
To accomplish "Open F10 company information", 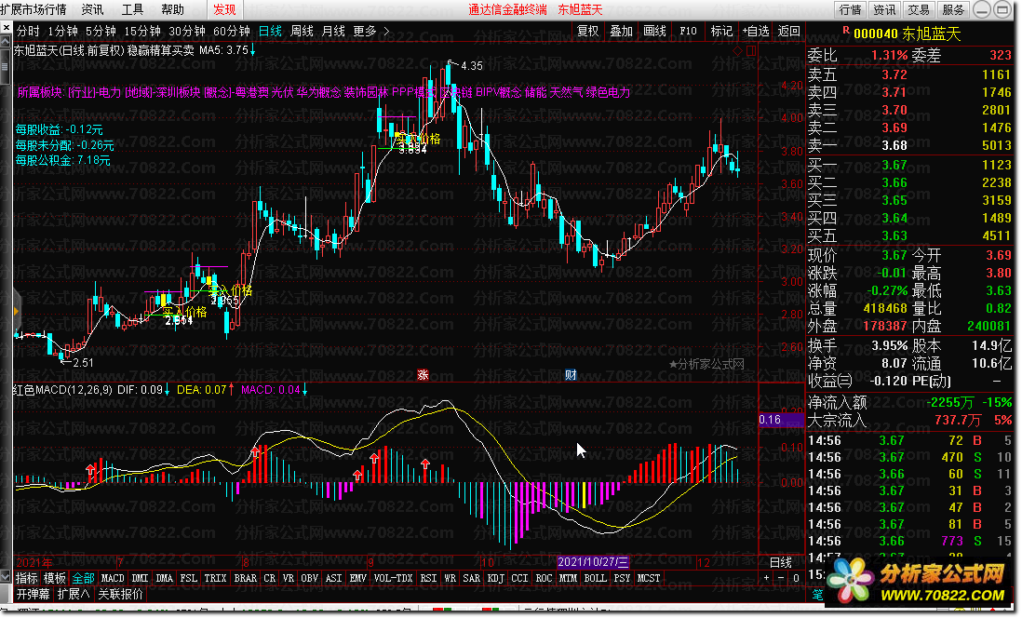I will [688, 31].
